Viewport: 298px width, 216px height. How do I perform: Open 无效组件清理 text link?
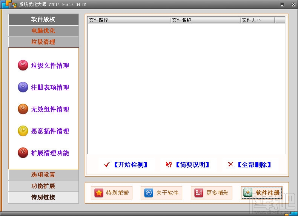pos(50,109)
